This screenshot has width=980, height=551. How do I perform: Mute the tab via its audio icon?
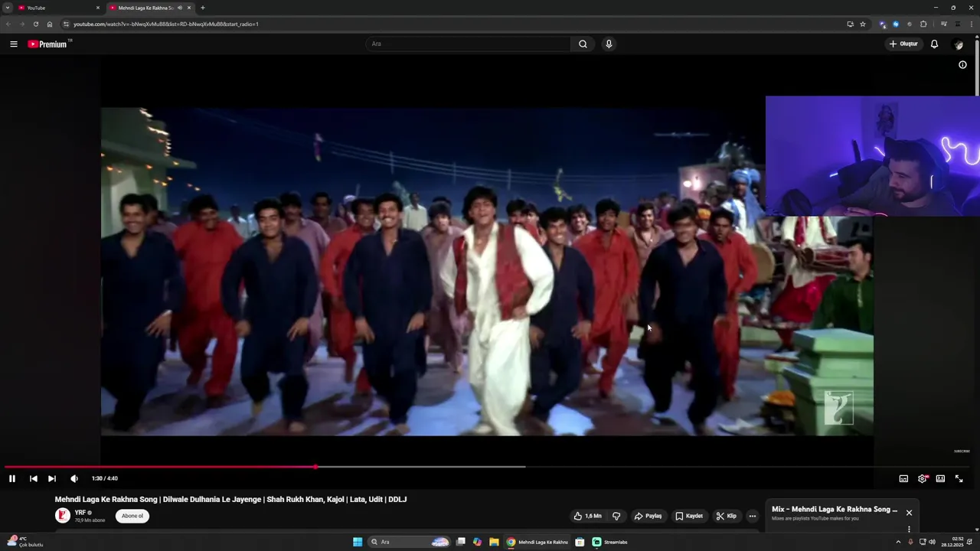click(180, 8)
